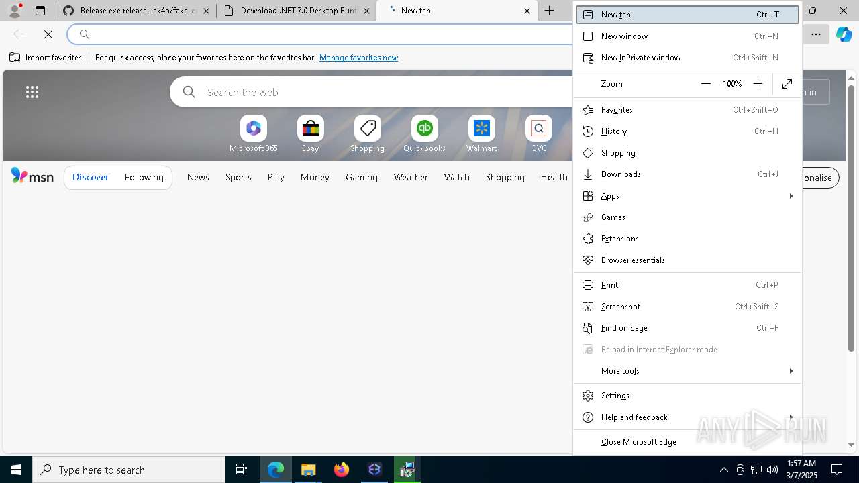This screenshot has height=483, width=859.
Task: Open the QVC shortcut tile
Action: pos(538,134)
